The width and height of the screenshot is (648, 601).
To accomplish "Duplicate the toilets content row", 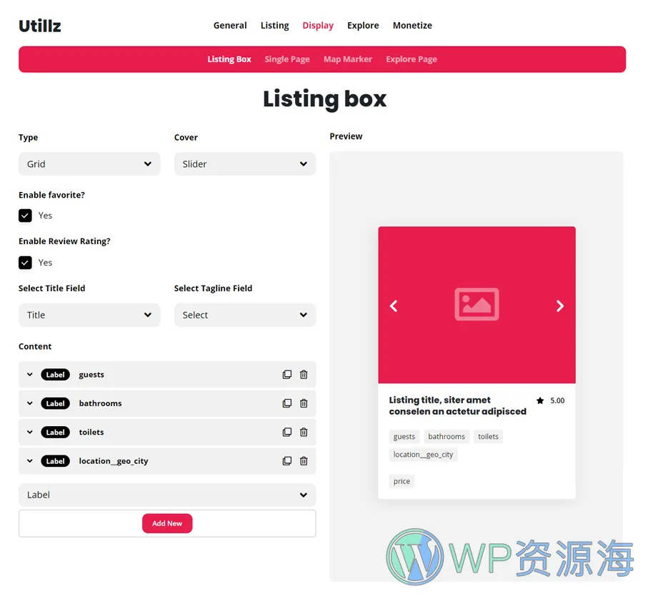I will coord(286,432).
